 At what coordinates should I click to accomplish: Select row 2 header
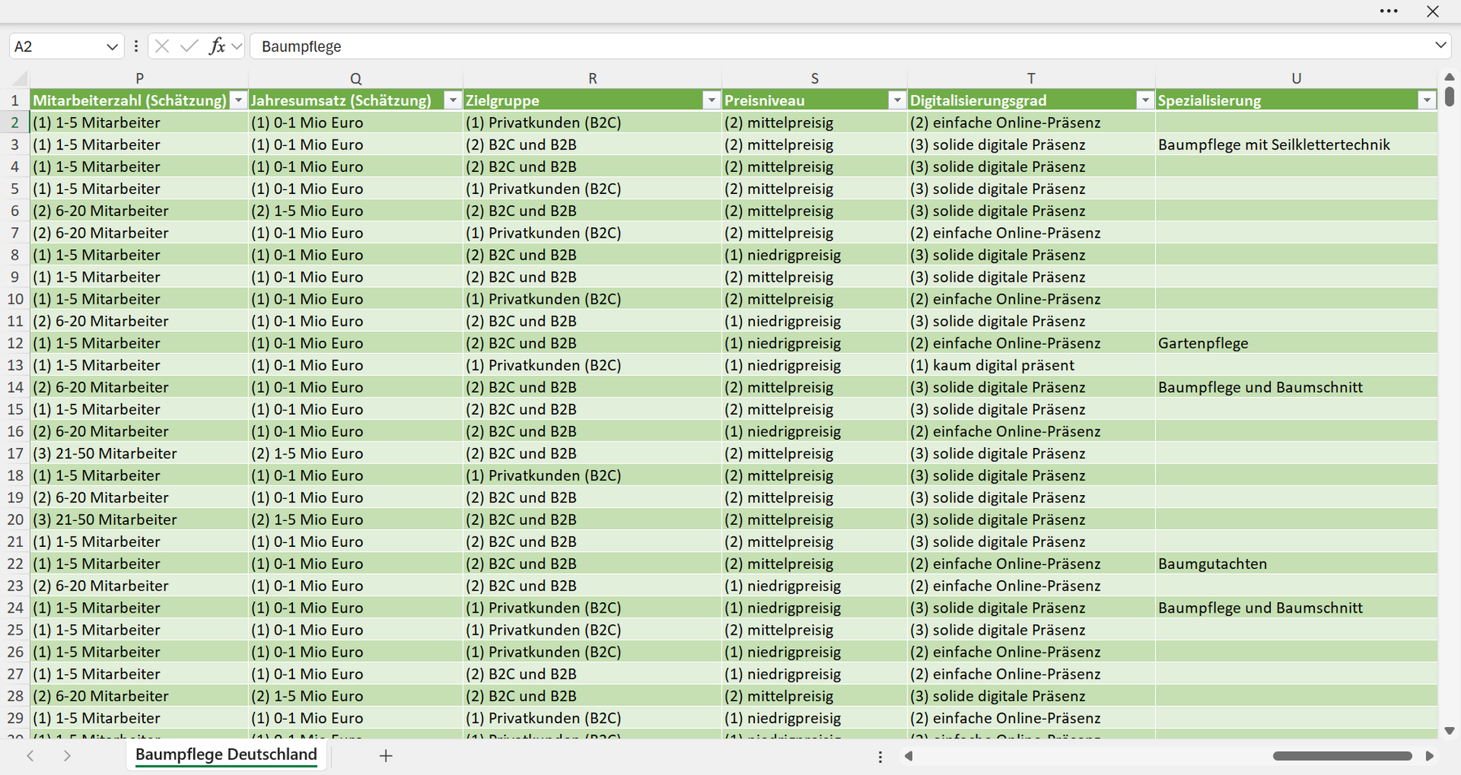coord(15,123)
